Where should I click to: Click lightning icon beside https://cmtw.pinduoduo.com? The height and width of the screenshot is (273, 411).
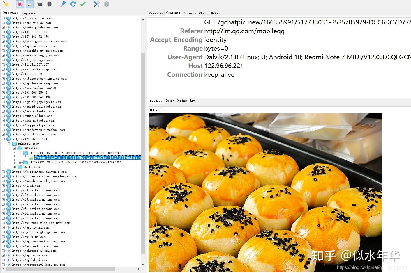[x=9, y=27]
